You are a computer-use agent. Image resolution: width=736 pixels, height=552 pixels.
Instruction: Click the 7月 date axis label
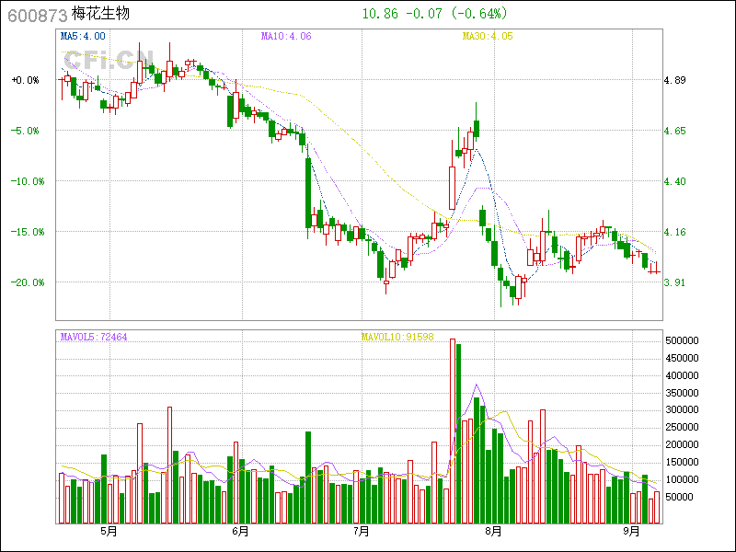362,531
